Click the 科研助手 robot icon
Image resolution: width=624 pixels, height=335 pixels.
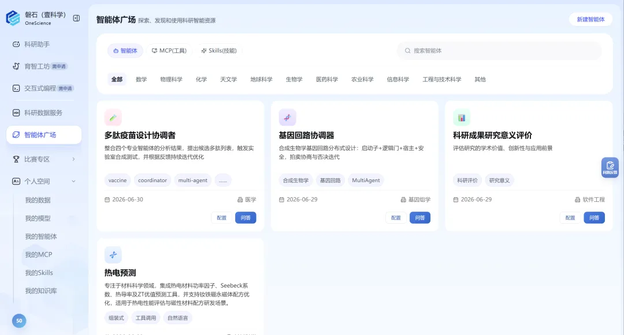tap(16, 44)
